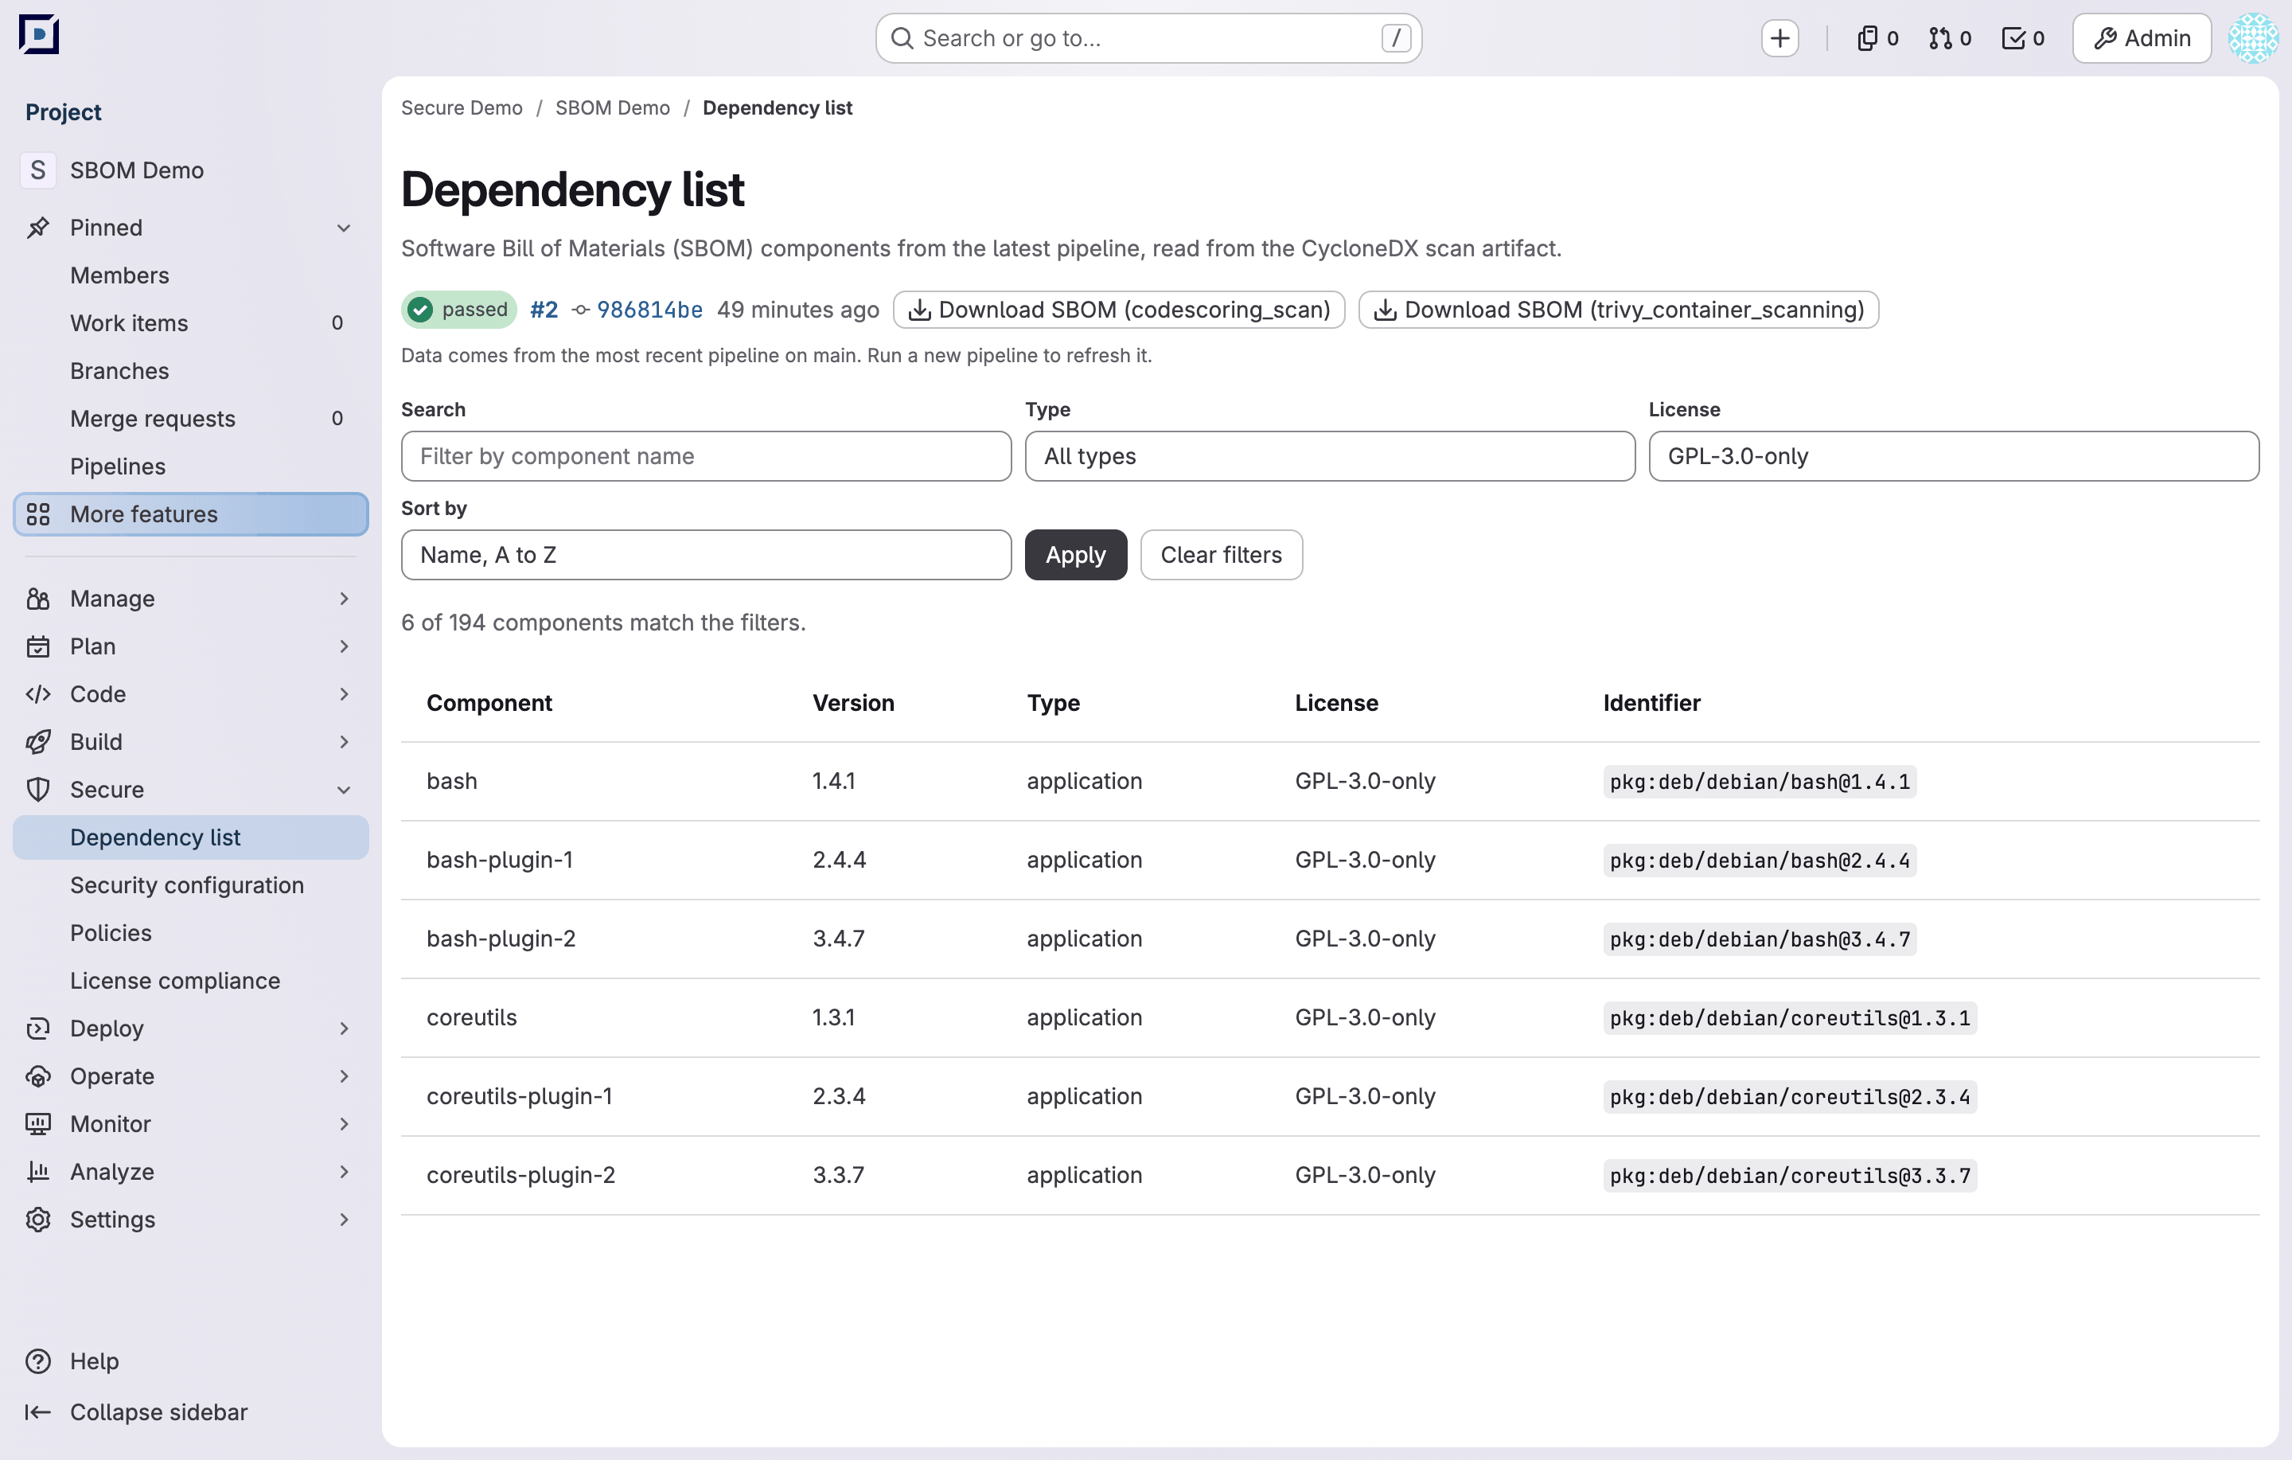Open Merge requests in sidebar
Viewport: 2292px width, 1460px height.
[x=191, y=418]
